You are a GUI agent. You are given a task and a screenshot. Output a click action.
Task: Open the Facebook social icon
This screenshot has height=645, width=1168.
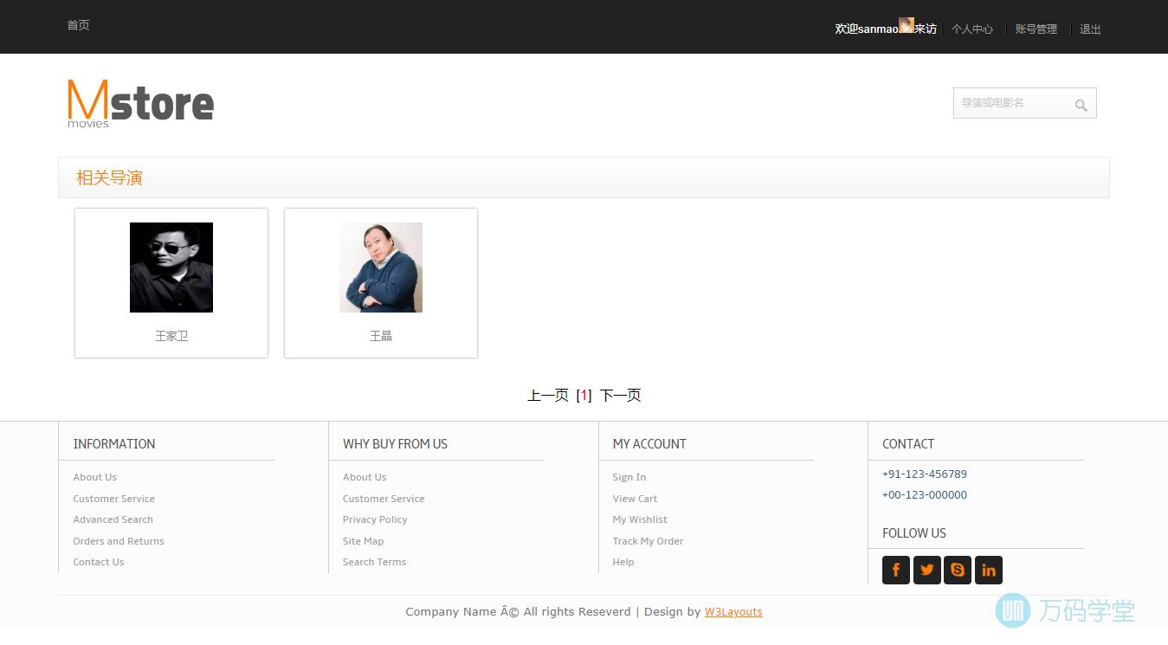(896, 570)
